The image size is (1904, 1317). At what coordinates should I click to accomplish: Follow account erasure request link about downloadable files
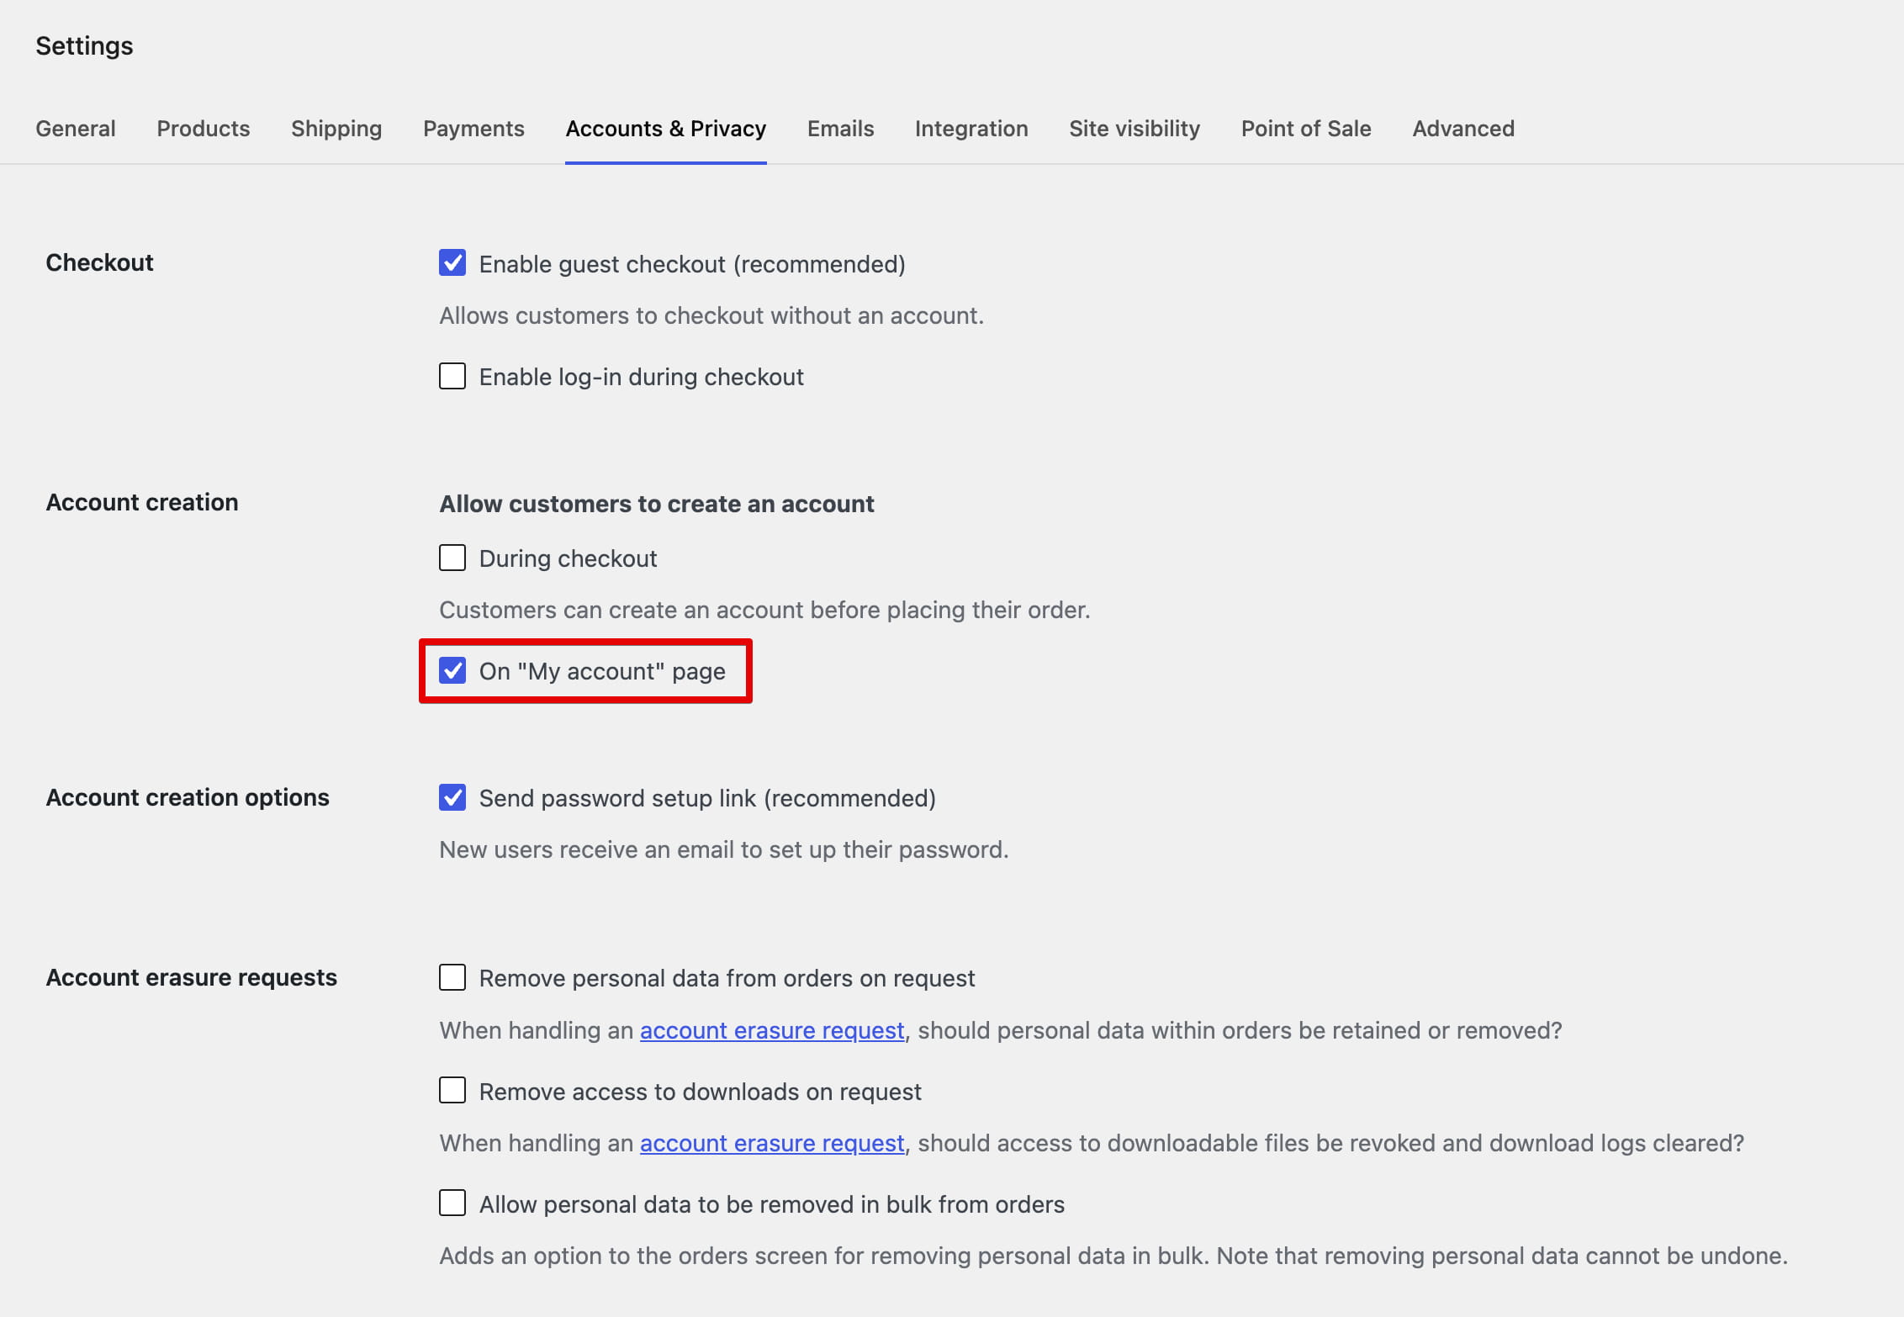(x=772, y=1143)
